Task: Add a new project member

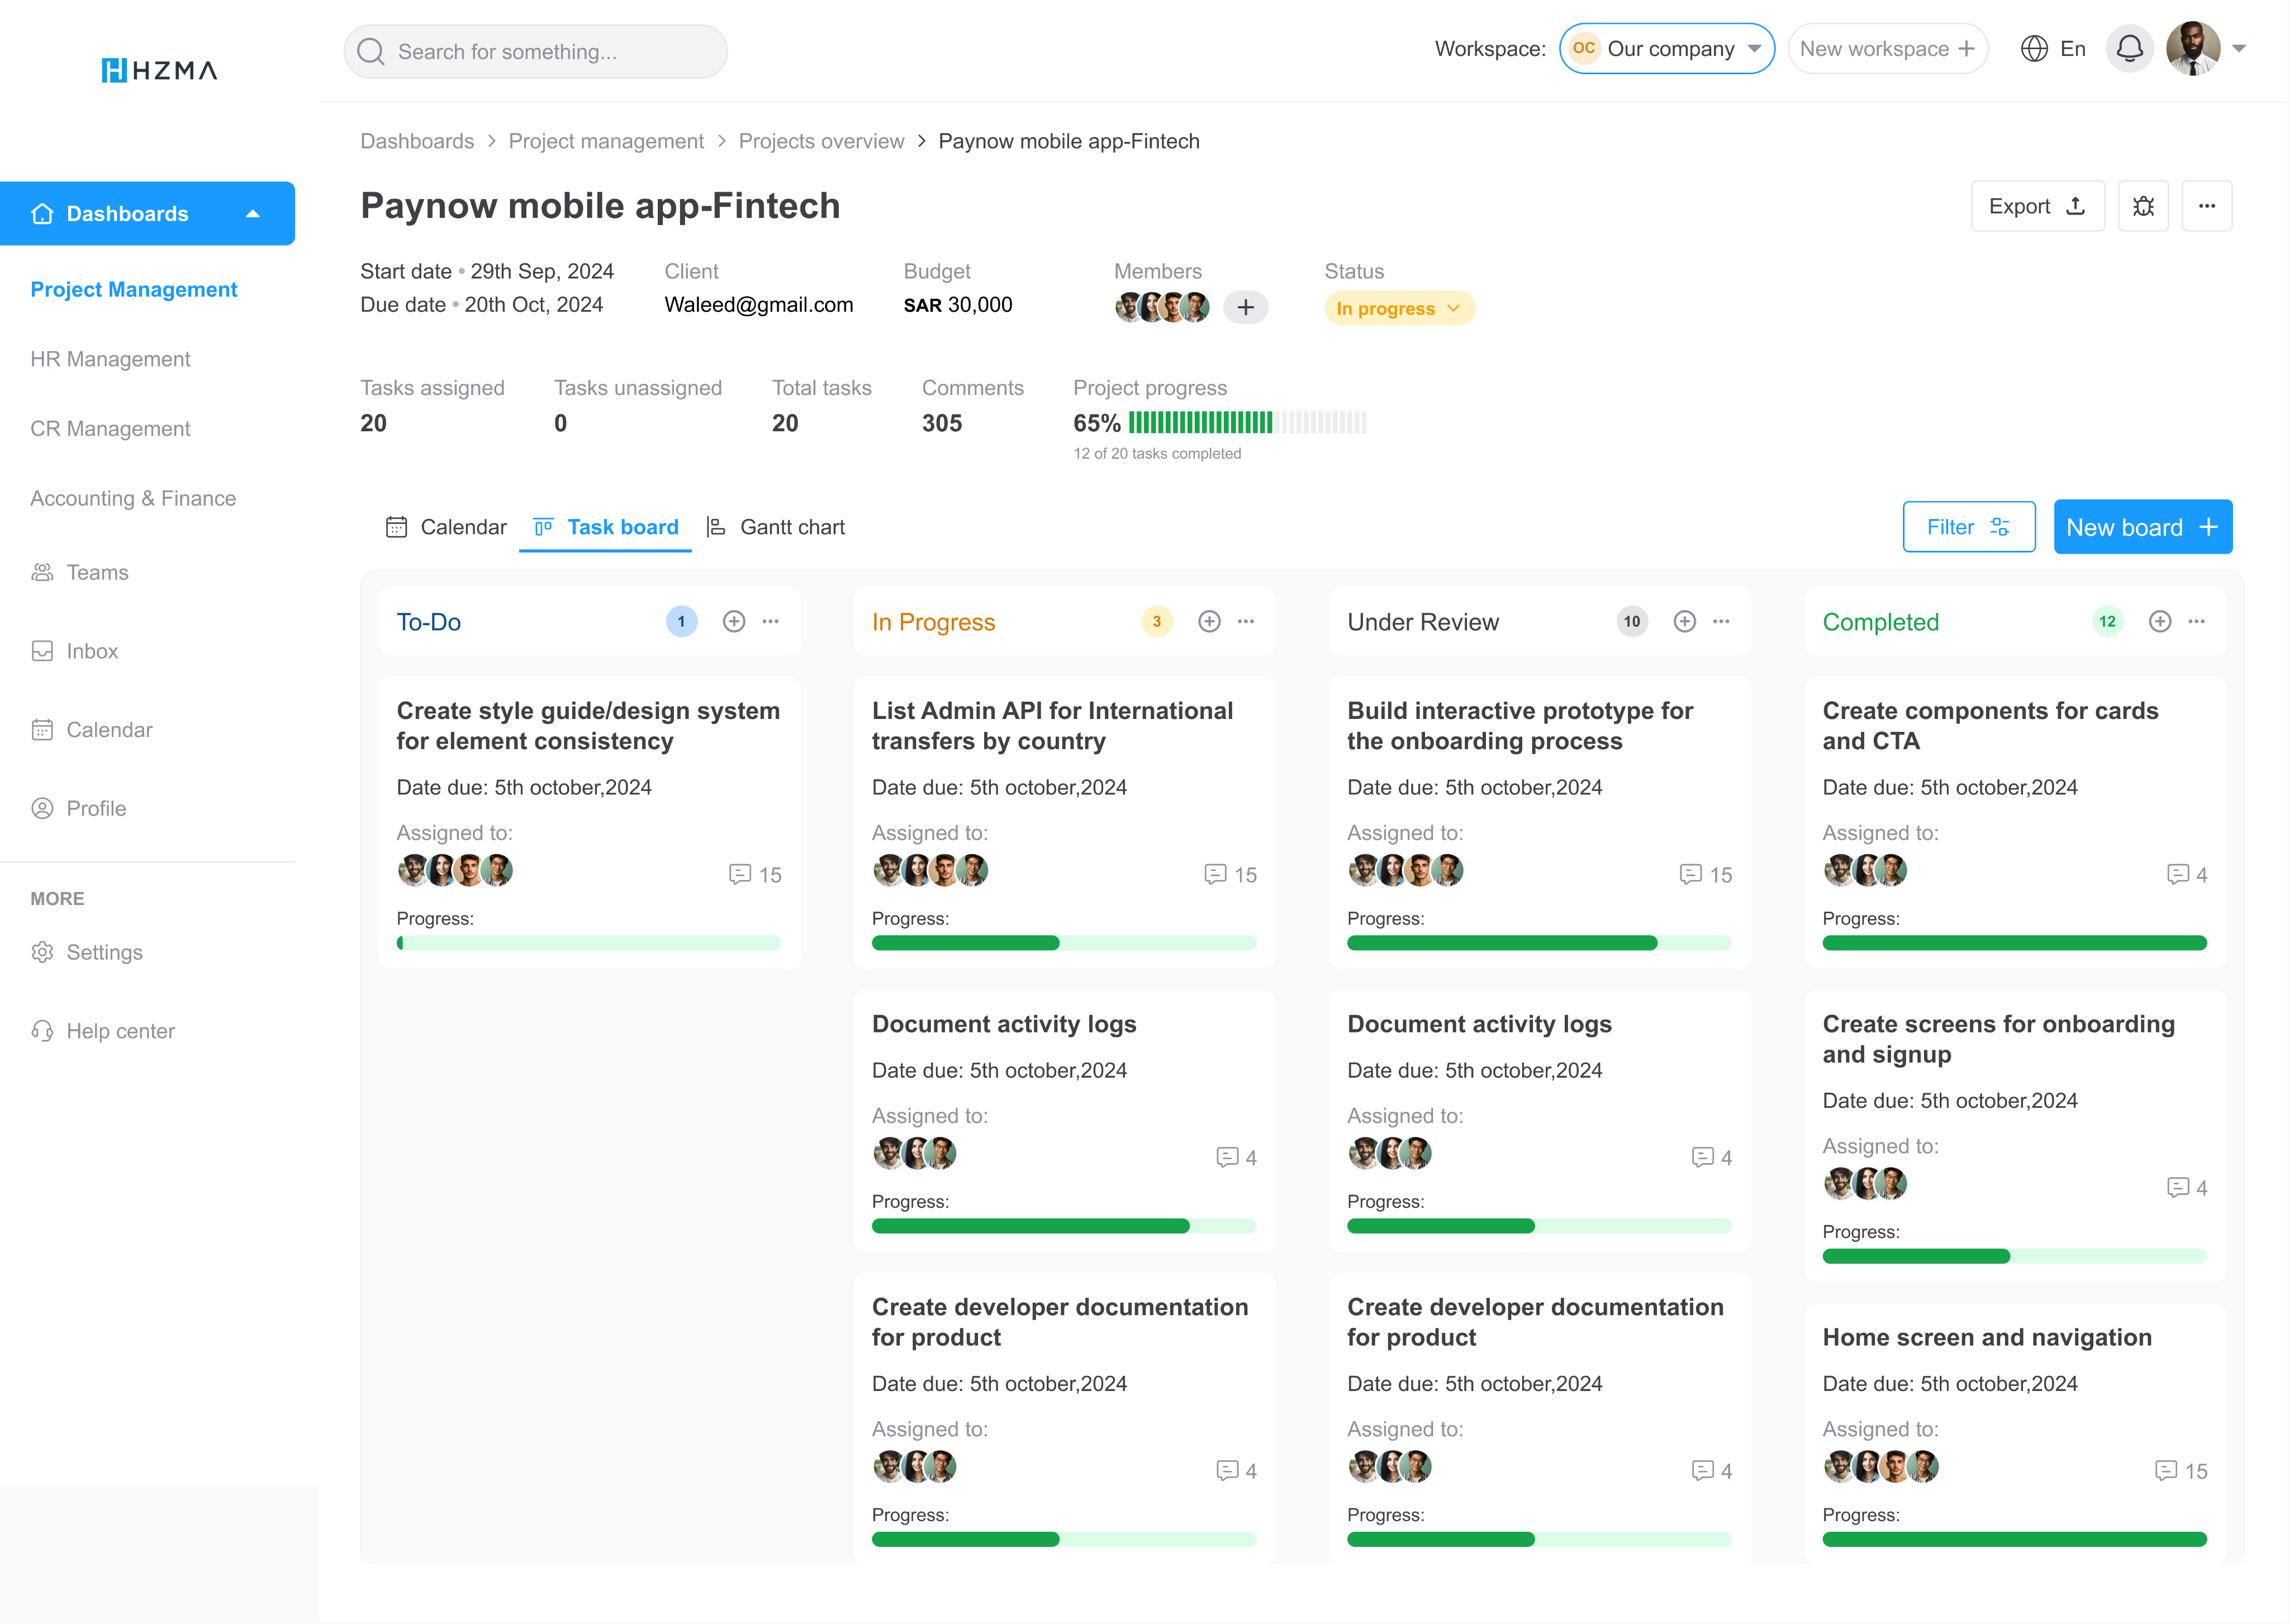Action: coord(1246,308)
